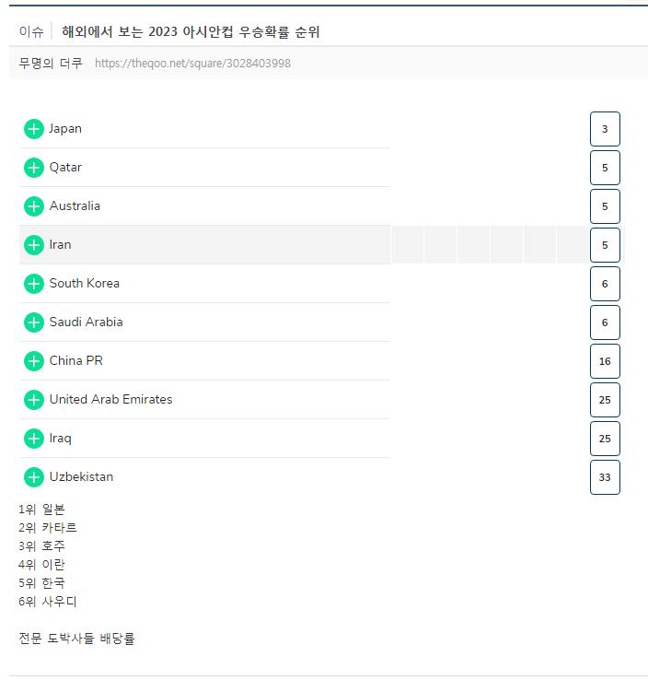The height and width of the screenshot is (680, 648).
Task: Click the green plus icon beside Qatar
Action: 34,168
